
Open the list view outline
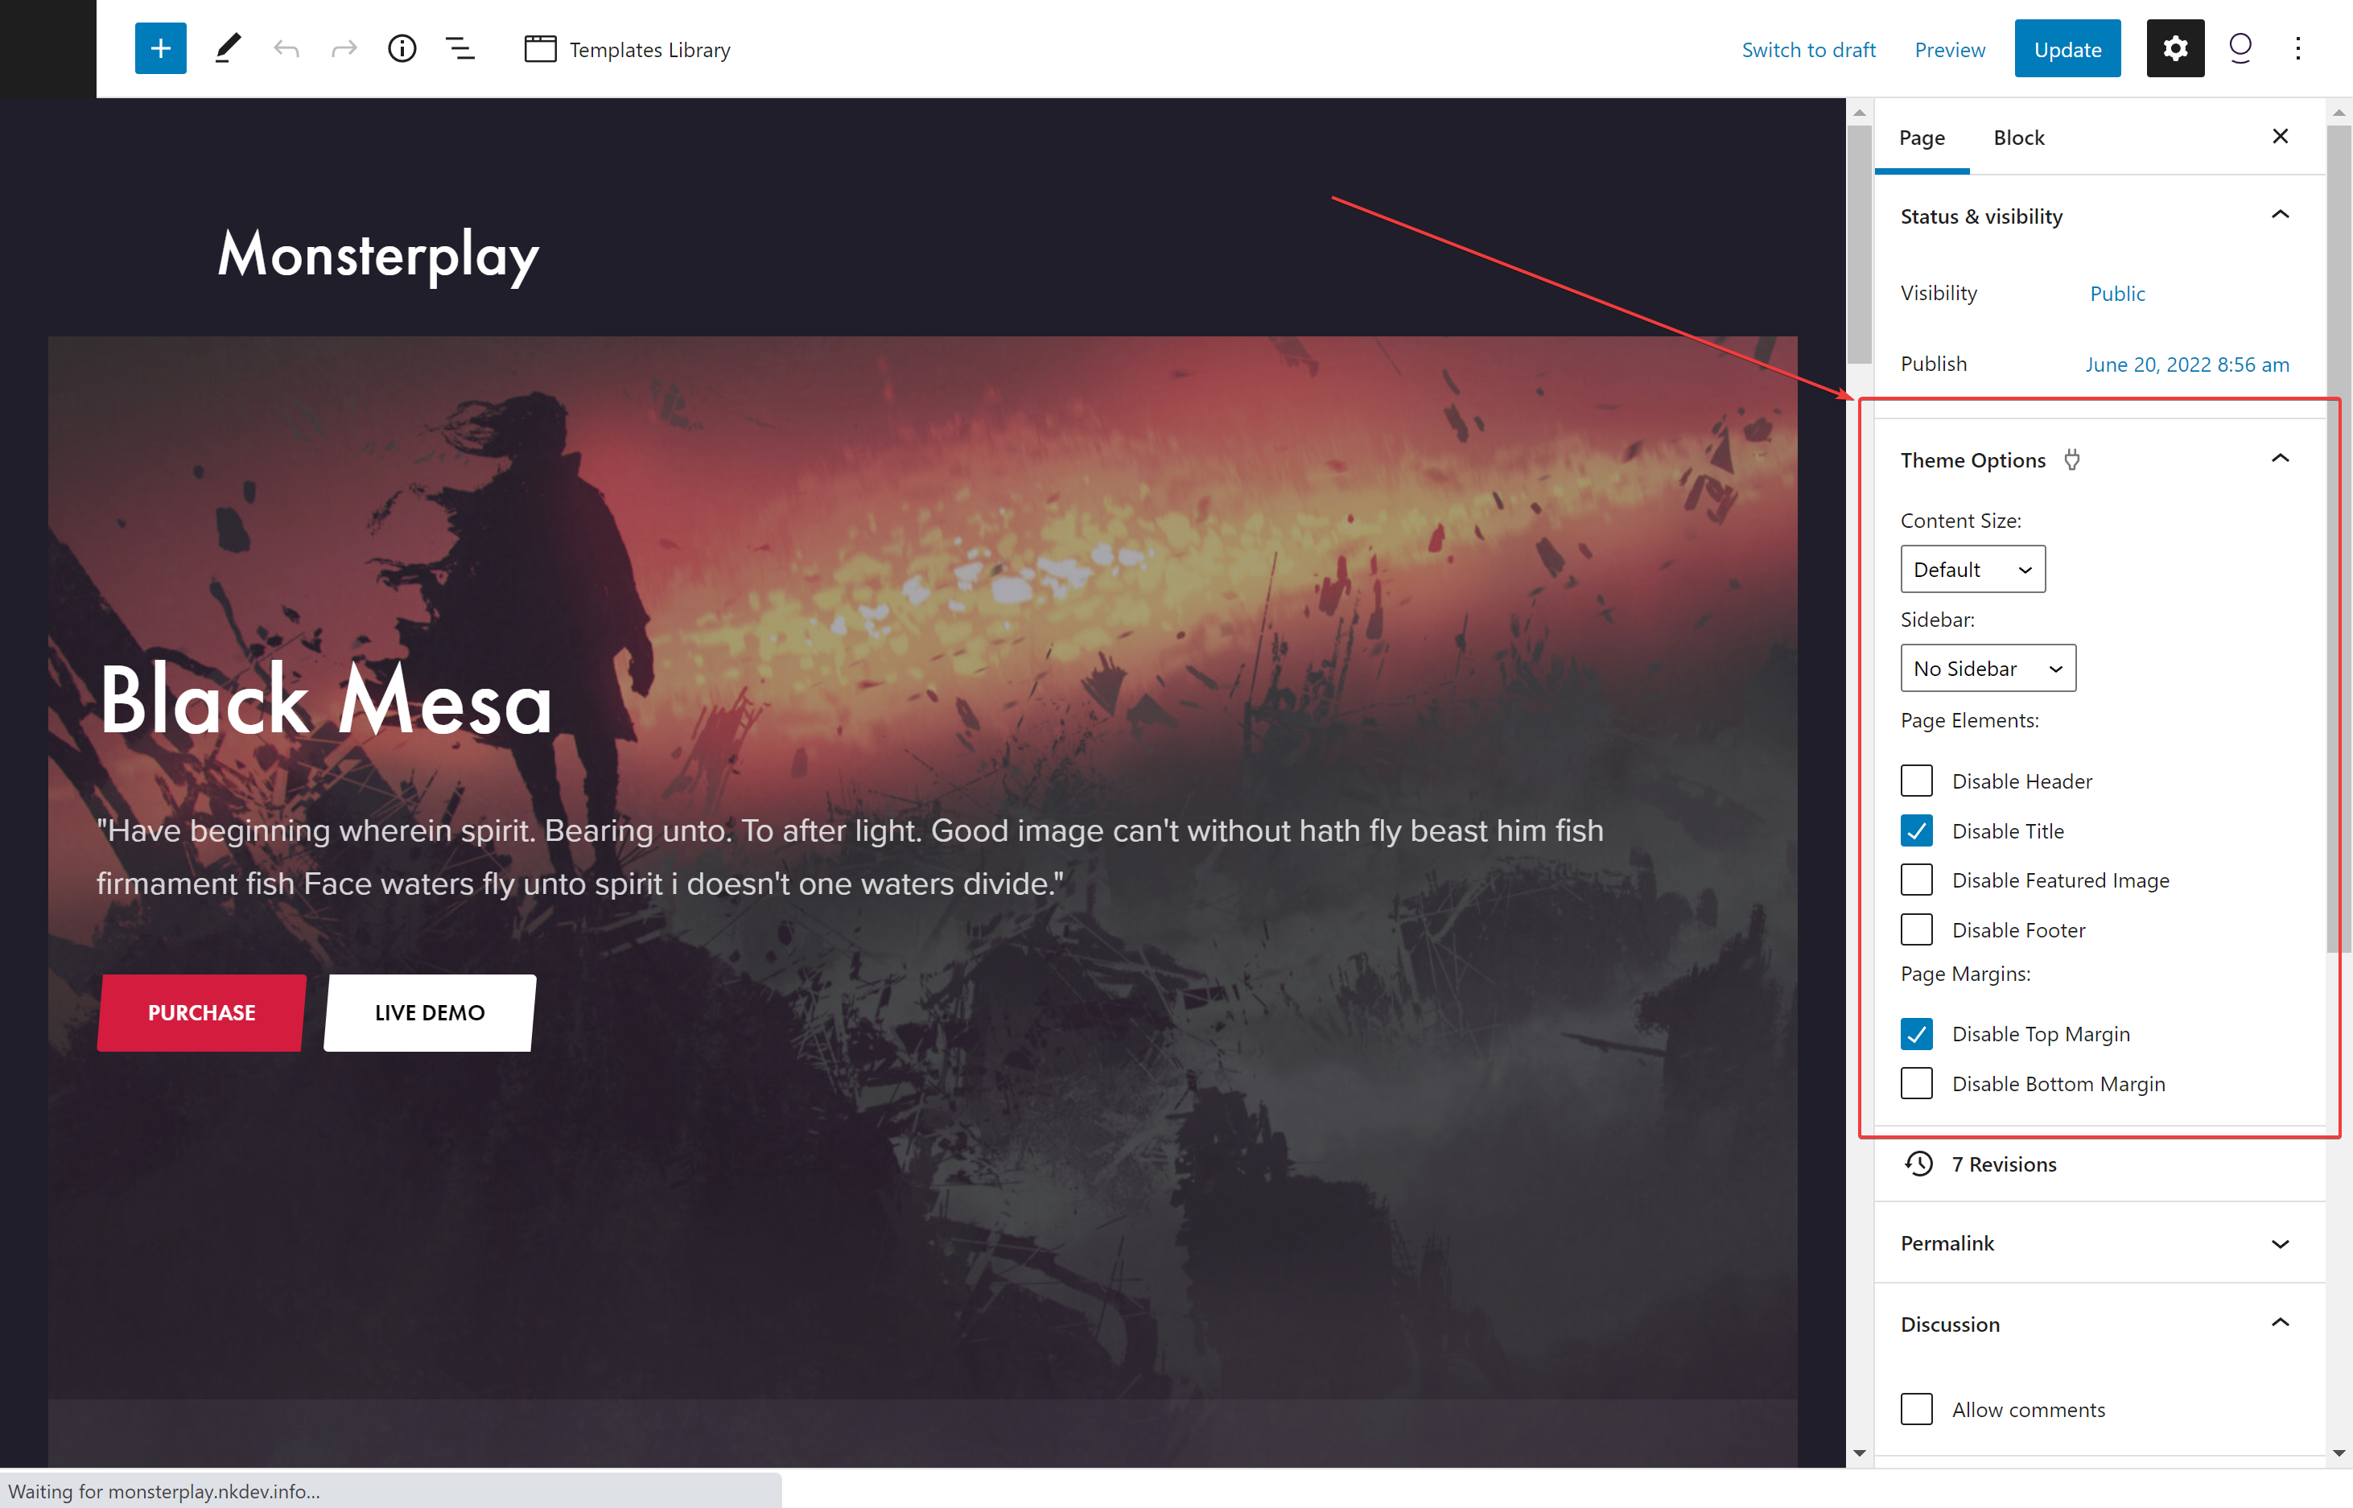460,48
